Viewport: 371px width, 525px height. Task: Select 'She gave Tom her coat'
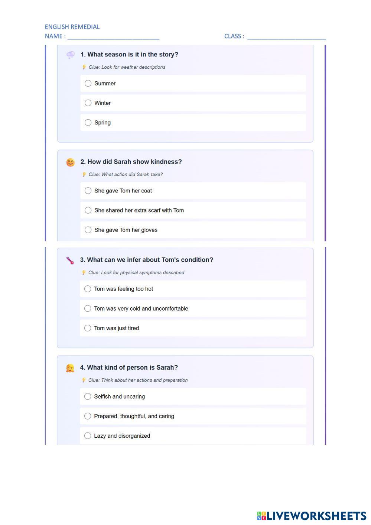(88, 191)
